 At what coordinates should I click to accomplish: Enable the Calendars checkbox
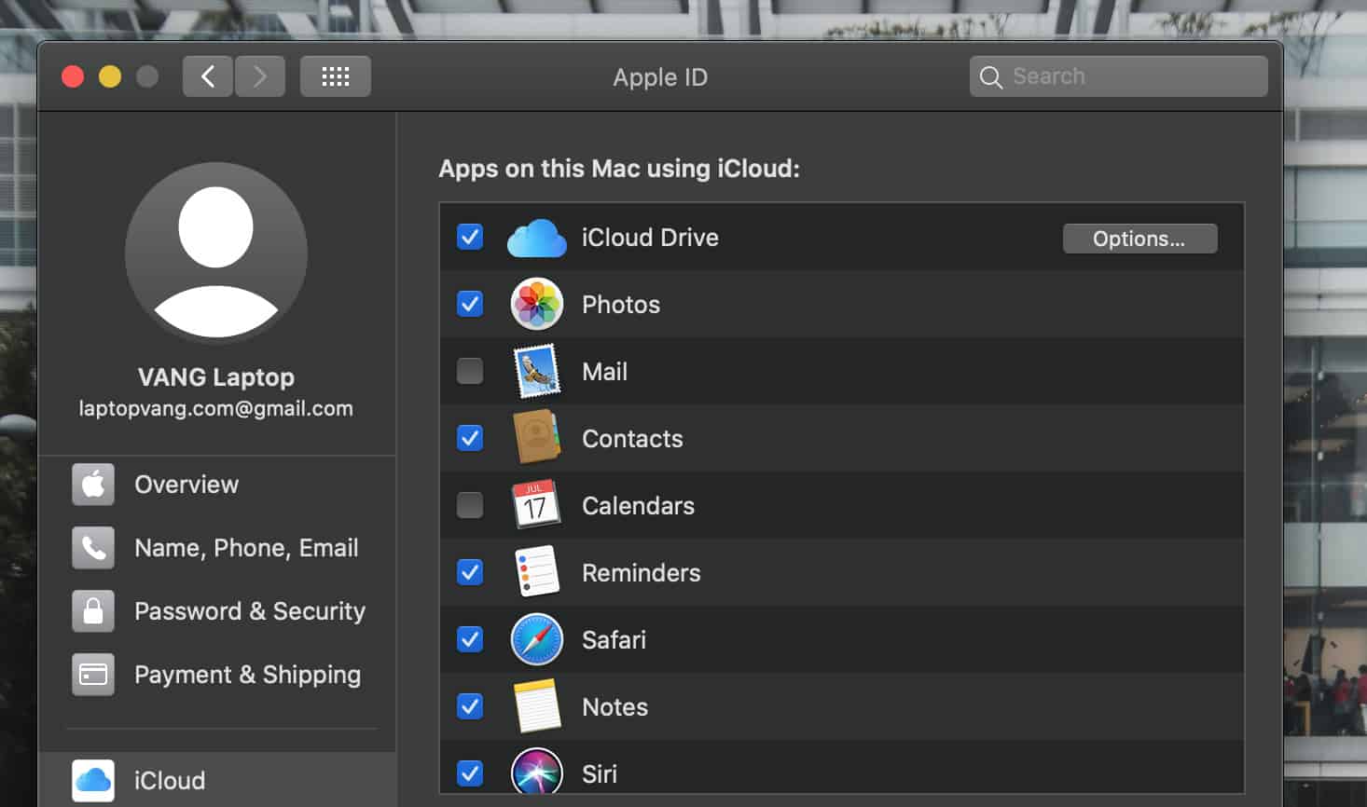coord(470,505)
